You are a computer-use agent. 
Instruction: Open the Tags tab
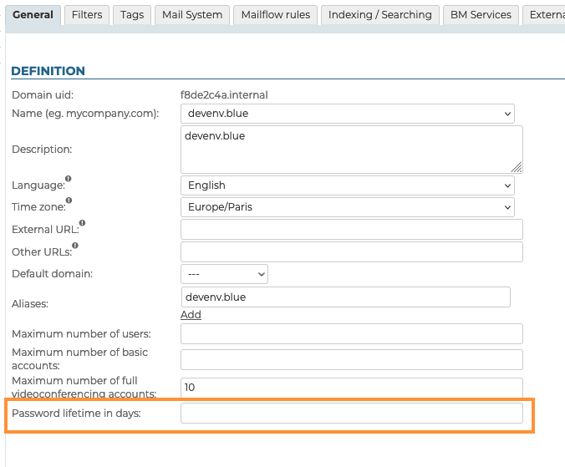click(x=131, y=15)
